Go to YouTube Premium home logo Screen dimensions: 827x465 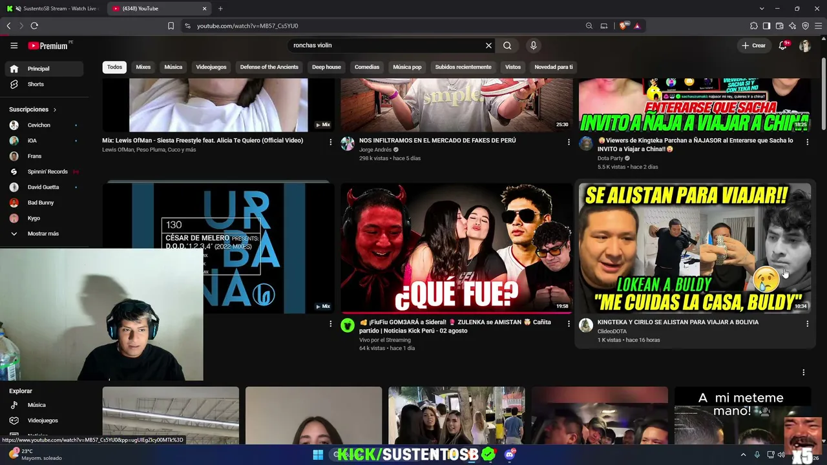[48, 46]
